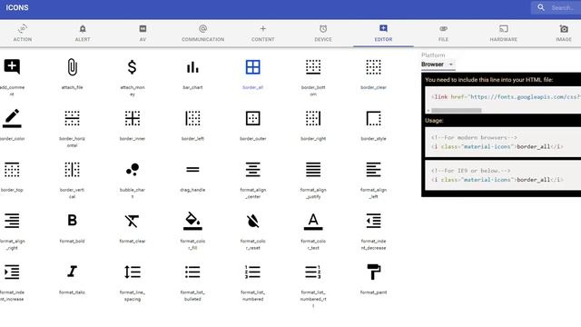The image size is (581, 327).
Task: Select the add_comment icon
Action: pyautogui.click(x=12, y=67)
